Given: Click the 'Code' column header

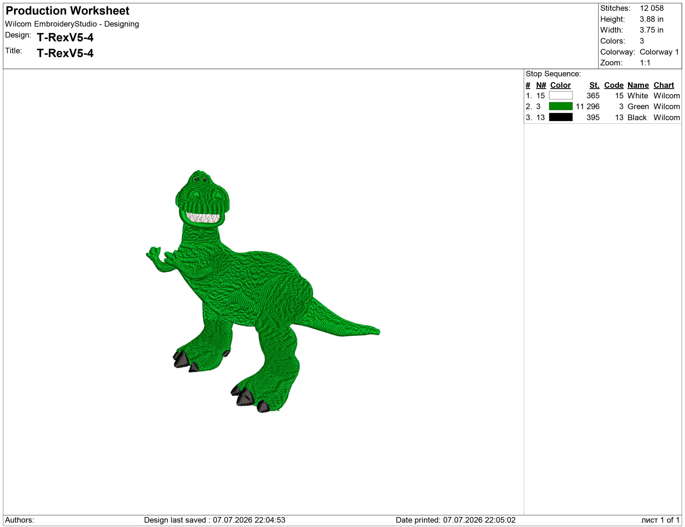Looking at the screenshot, I should point(614,85).
